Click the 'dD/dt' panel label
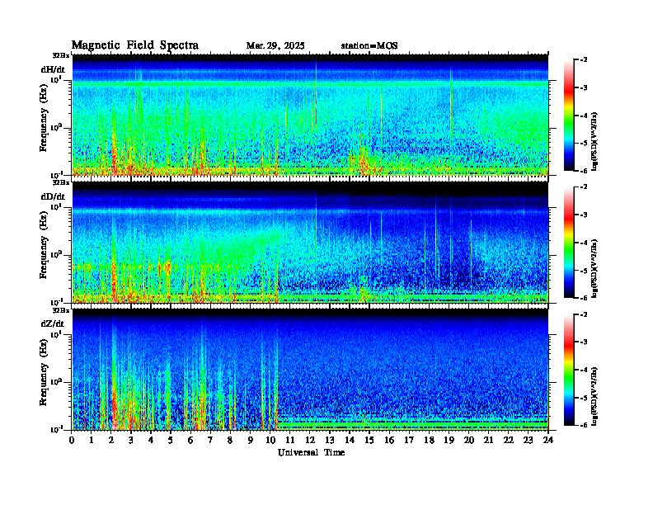Screen dimensions: 653x505 pos(53,196)
